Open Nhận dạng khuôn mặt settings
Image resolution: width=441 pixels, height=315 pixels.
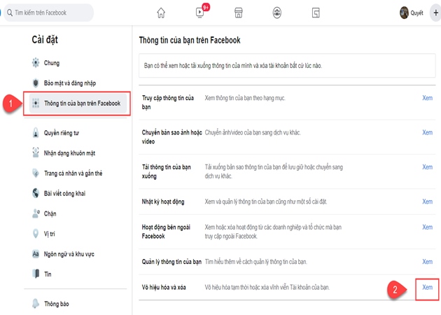(78, 153)
